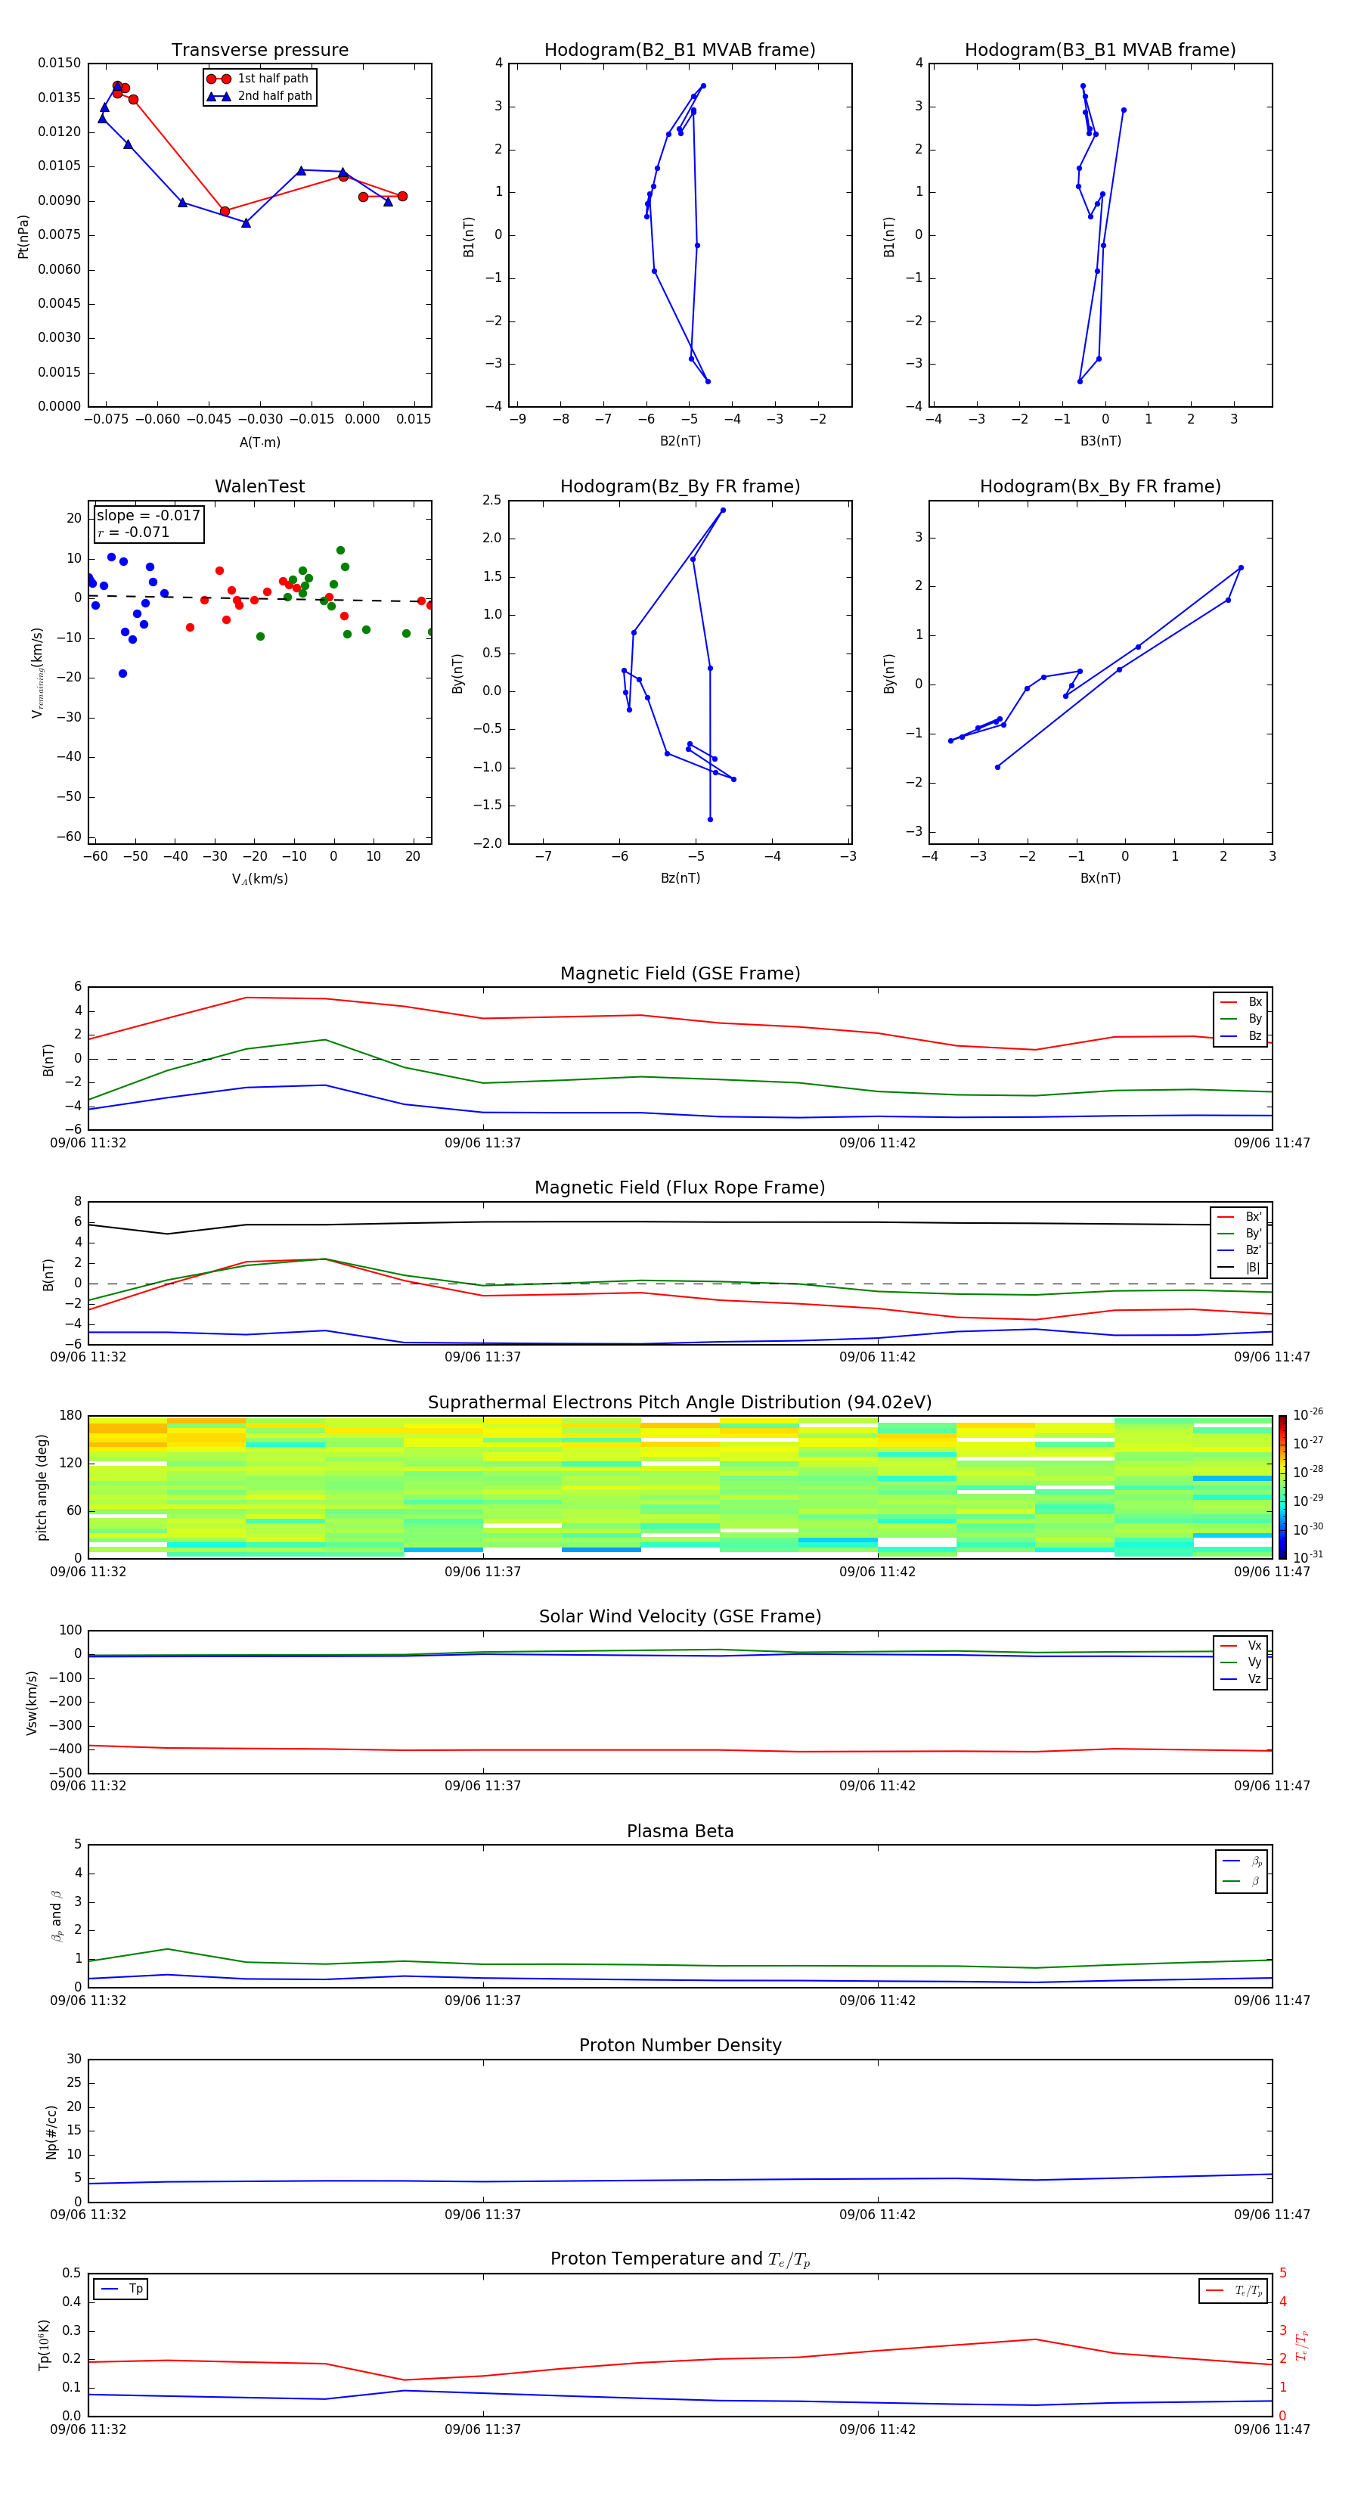Click the 'Bx(nT)' x-axis label
The image size is (1361, 2496).
[x=1100, y=878]
